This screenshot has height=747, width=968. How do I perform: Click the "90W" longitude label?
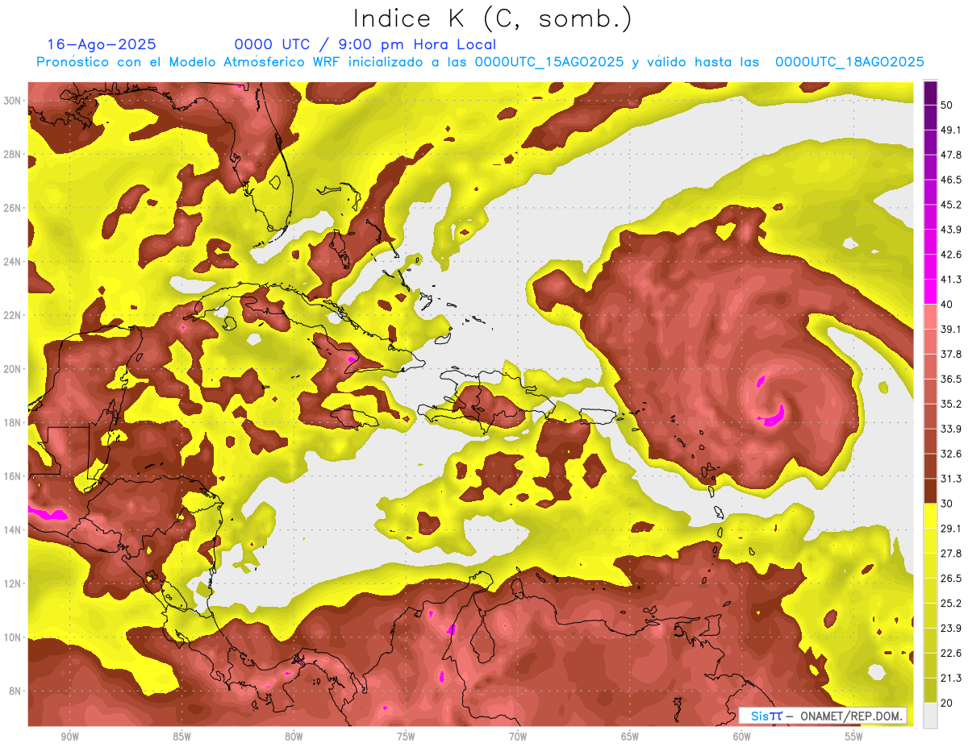click(x=69, y=737)
